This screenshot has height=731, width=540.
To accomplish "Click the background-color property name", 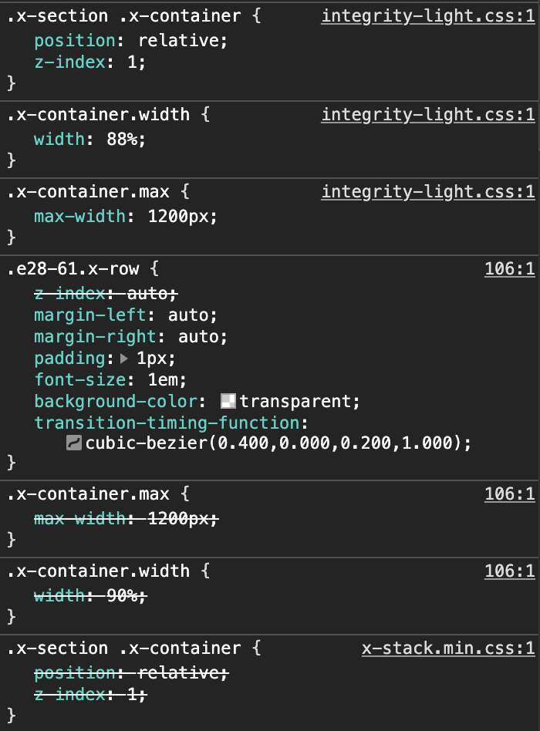I will point(116,401).
